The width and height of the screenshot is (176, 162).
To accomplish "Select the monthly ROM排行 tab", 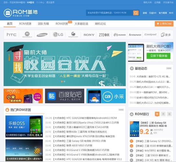I will click(x=163, y=114).
